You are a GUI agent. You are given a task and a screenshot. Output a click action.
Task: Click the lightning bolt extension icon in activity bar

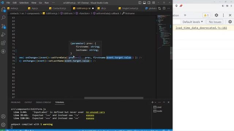click(3, 51)
